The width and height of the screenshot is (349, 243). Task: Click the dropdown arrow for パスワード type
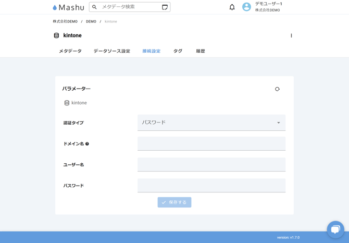click(x=279, y=123)
